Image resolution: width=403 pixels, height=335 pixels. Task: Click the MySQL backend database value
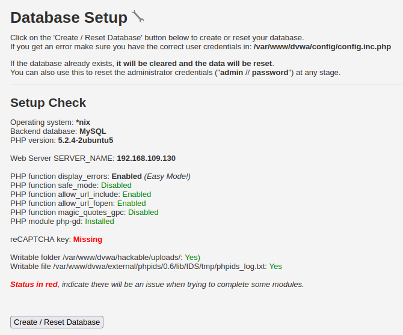tap(93, 131)
